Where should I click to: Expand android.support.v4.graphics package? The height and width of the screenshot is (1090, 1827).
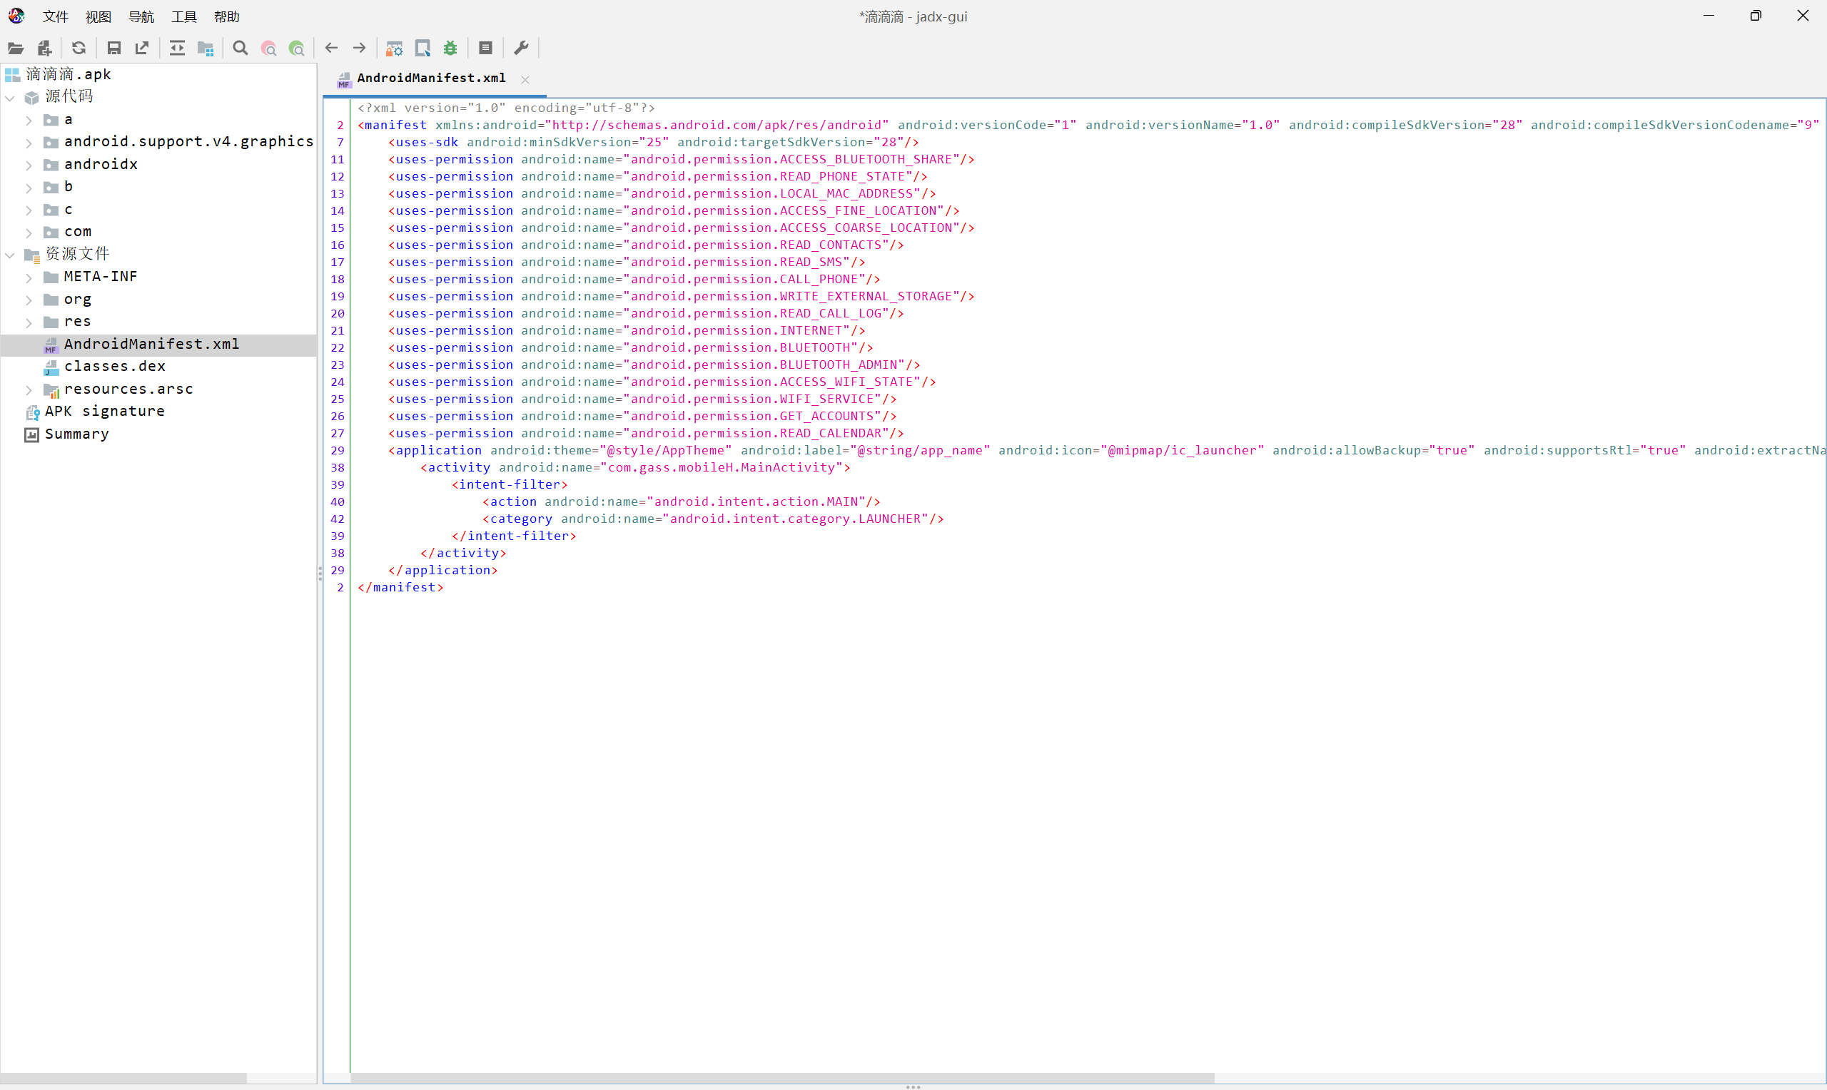coord(29,143)
